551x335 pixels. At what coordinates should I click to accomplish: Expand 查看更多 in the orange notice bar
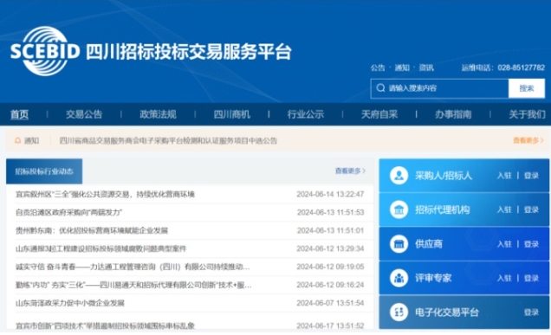pos(528,140)
